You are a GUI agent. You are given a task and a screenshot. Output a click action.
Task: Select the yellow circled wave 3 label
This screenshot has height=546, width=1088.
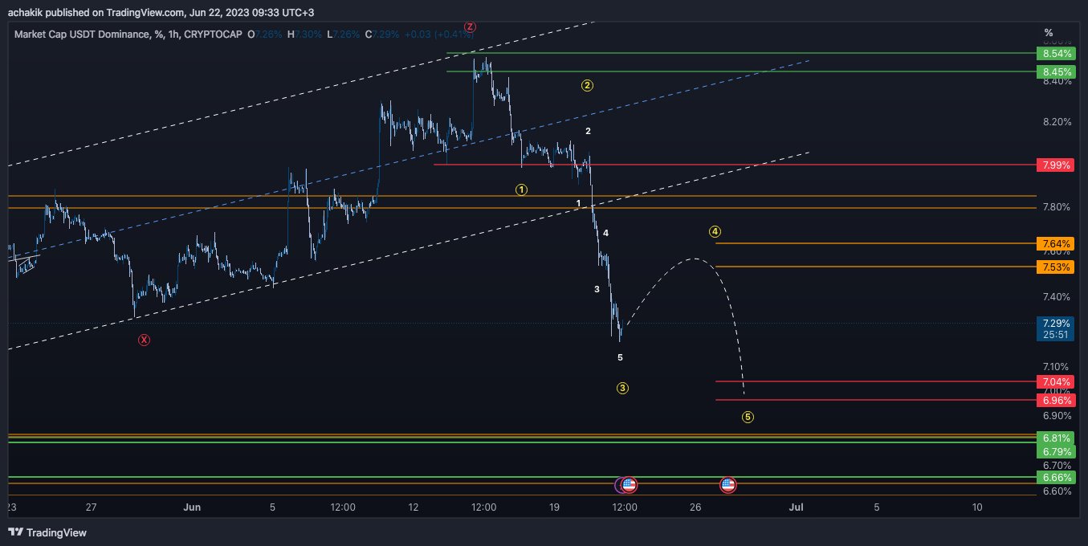(x=622, y=388)
